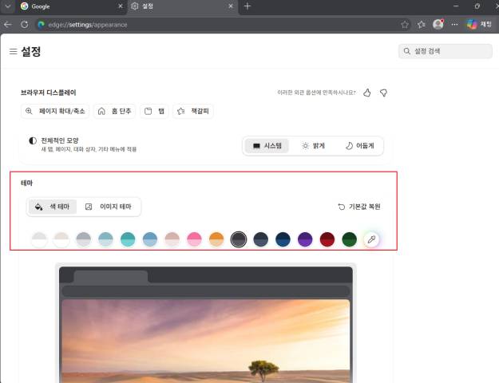Pick the turquoise theme swatch
The height and width of the screenshot is (383, 499).
pos(128,239)
